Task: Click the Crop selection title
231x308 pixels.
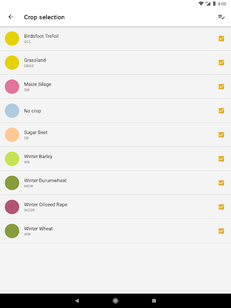Action: [44, 17]
